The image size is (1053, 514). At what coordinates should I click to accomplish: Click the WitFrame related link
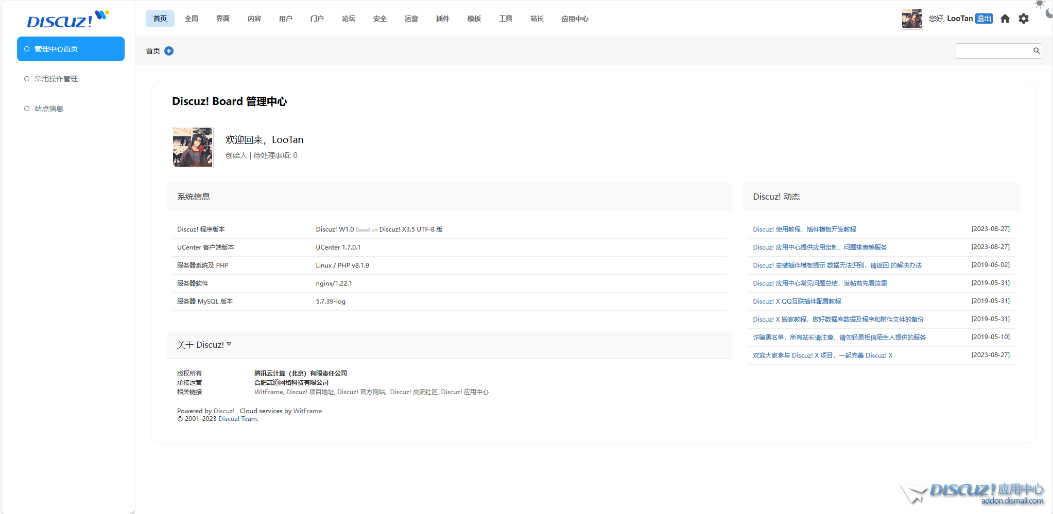tap(268, 392)
